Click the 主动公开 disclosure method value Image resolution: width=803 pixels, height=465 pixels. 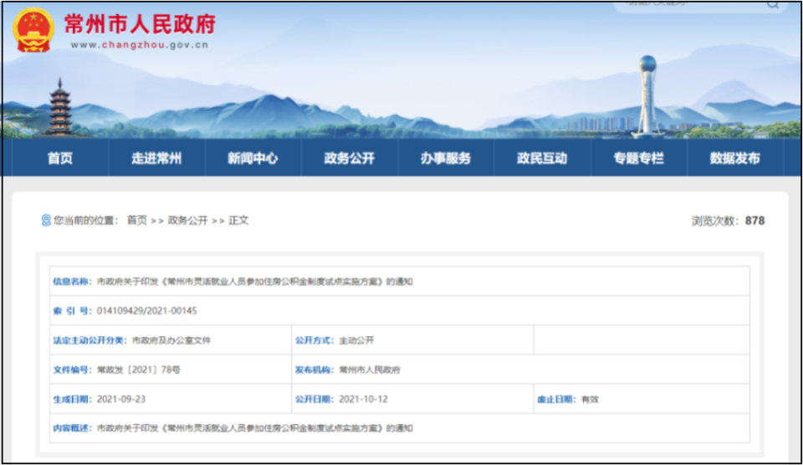coord(357,340)
